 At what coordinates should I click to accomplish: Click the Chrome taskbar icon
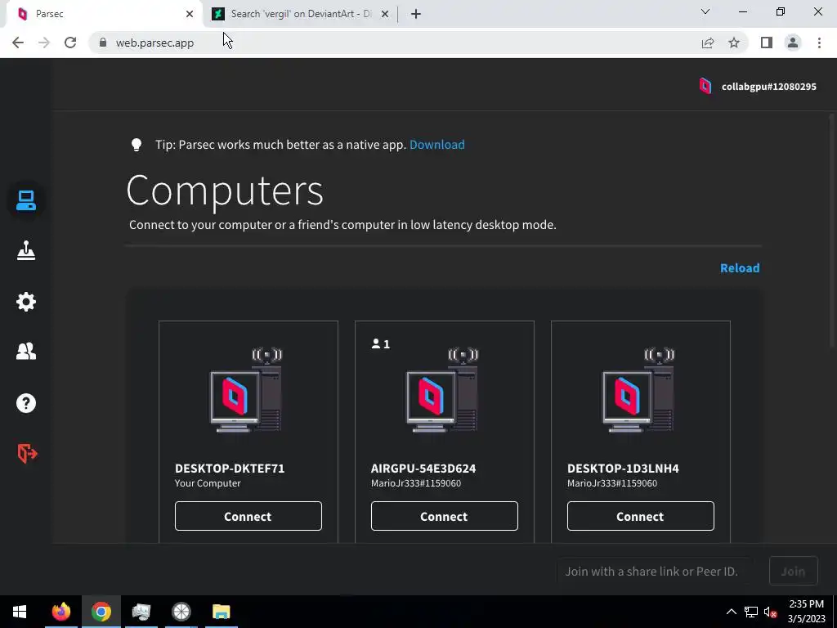tap(101, 612)
